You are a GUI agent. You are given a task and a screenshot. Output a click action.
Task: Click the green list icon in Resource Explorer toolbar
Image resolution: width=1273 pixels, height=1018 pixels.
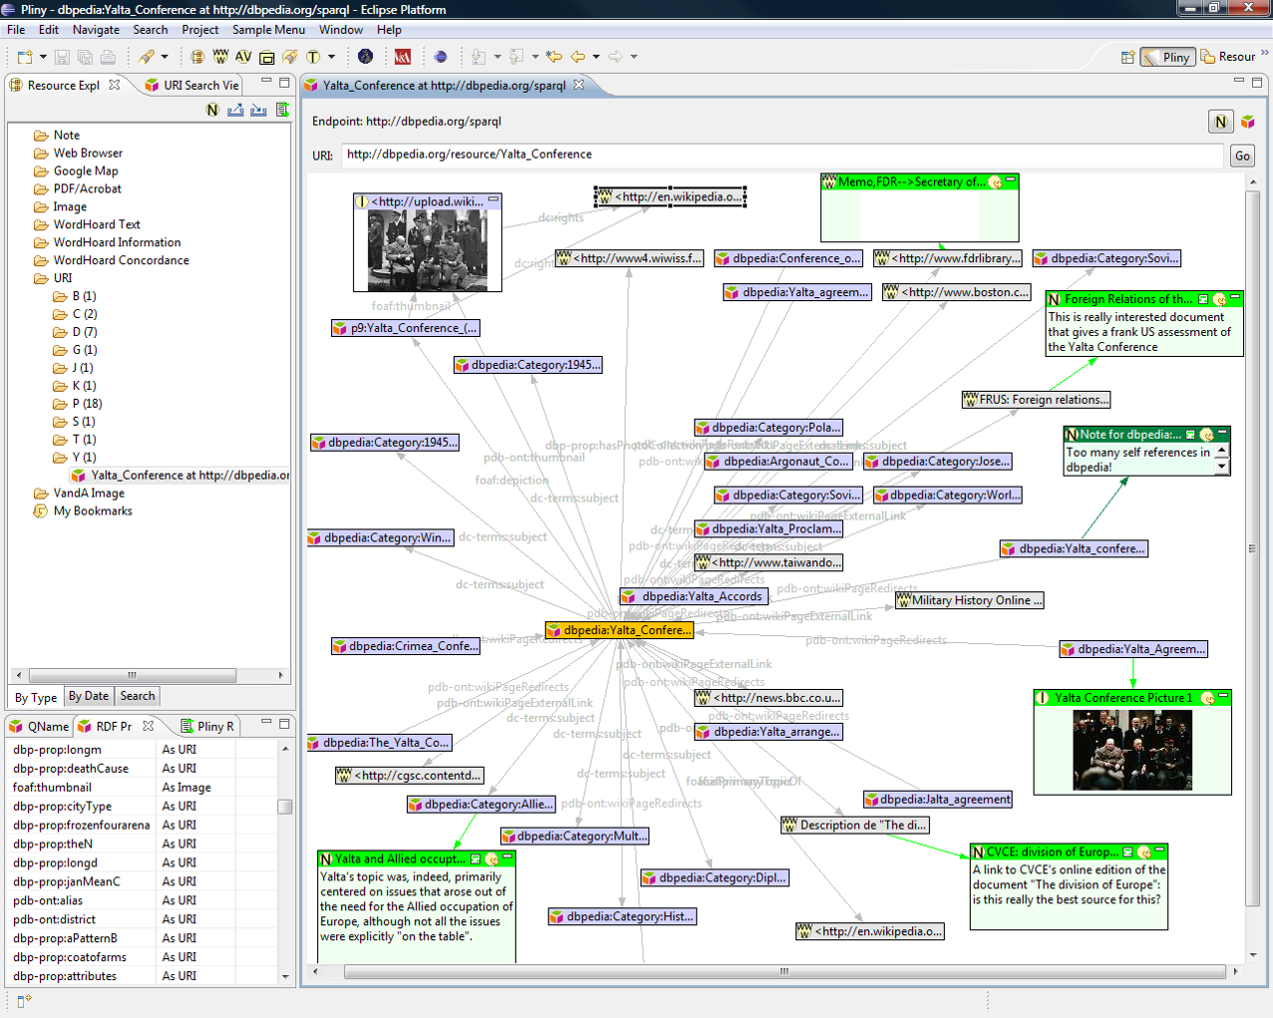pos(282,110)
